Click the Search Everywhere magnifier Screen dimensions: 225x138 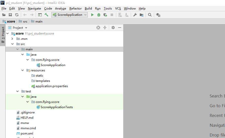click(150, 15)
